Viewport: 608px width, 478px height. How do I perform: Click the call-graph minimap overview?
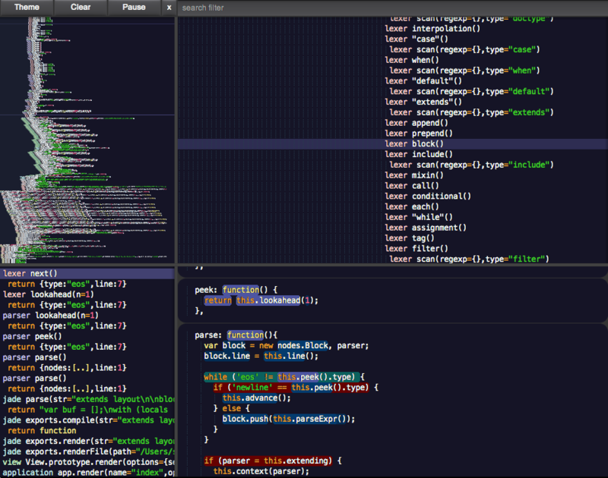[x=87, y=140]
